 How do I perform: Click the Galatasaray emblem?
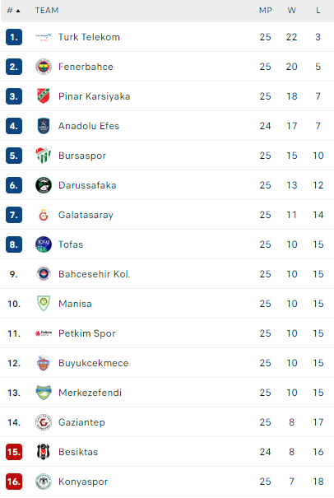[x=43, y=215]
